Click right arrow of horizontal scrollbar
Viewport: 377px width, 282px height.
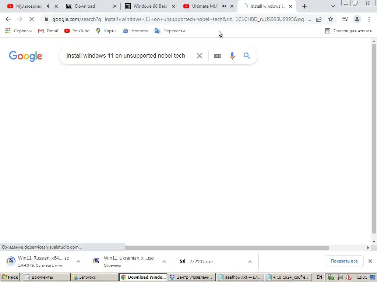[368, 248]
